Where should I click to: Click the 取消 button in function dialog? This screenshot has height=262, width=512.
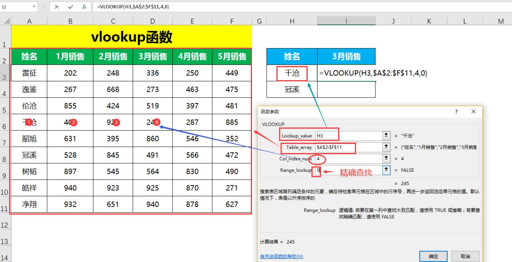pos(465,256)
